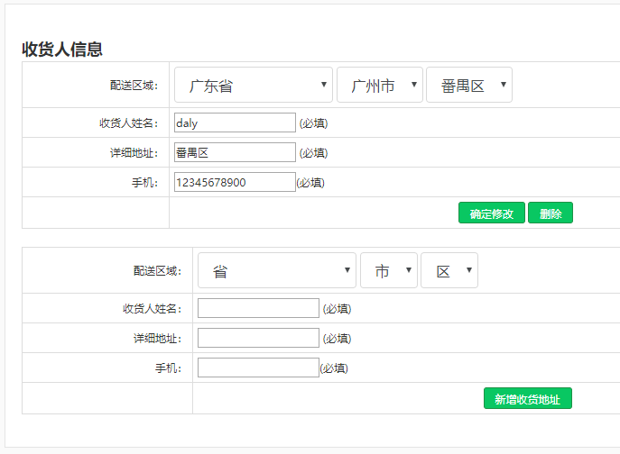Viewport: 620px width, 454px height.
Task: Open the 广东省 province dropdown
Action: [253, 86]
